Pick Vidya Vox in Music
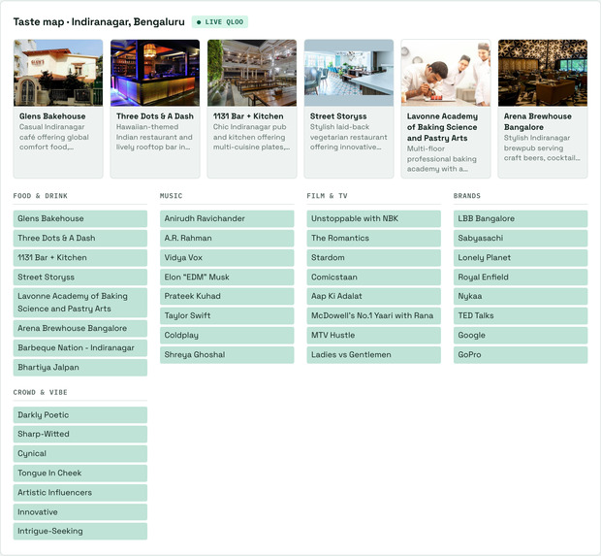The width and height of the screenshot is (601, 556). click(x=227, y=258)
